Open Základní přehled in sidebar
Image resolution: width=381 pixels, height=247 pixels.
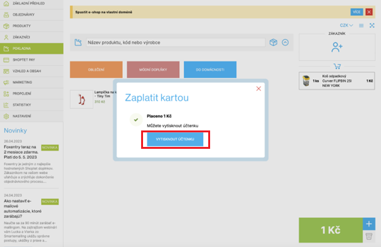pos(32,3)
